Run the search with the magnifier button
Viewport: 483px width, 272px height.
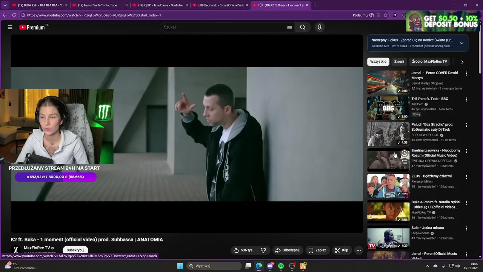pyautogui.click(x=303, y=27)
